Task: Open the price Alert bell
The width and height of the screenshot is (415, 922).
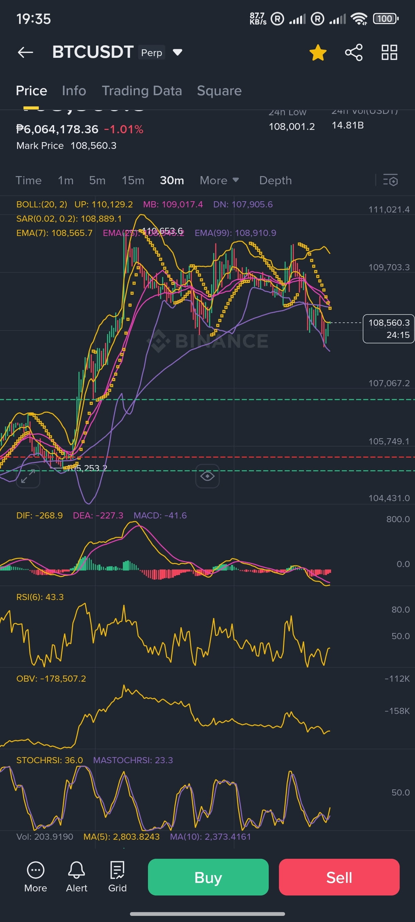Action: [77, 876]
